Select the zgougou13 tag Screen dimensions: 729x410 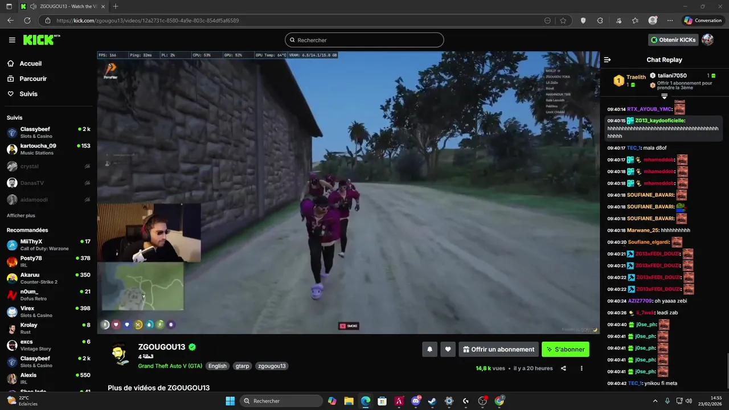click(x=272, y=366)
